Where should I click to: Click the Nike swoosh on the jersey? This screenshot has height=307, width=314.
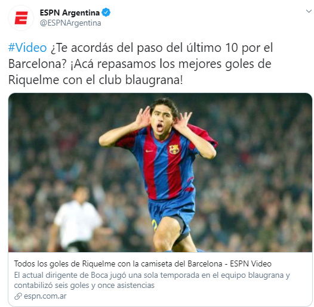click(x=149, y=151)
